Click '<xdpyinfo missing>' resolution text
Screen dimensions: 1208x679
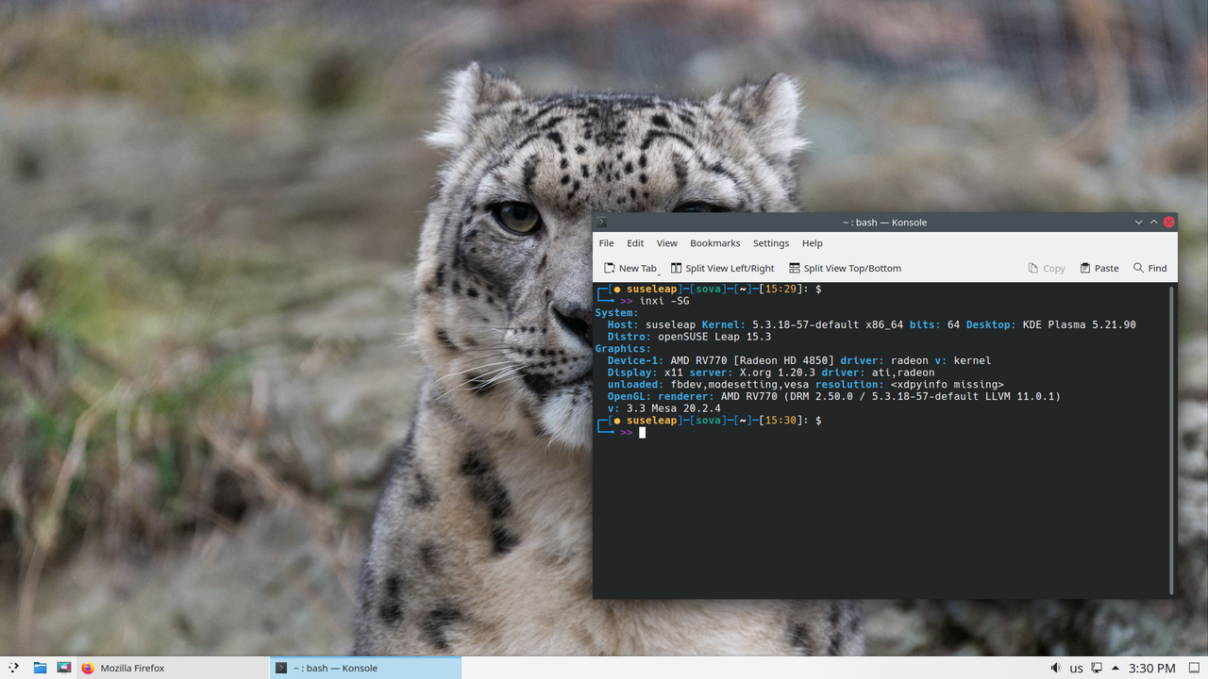947,385
